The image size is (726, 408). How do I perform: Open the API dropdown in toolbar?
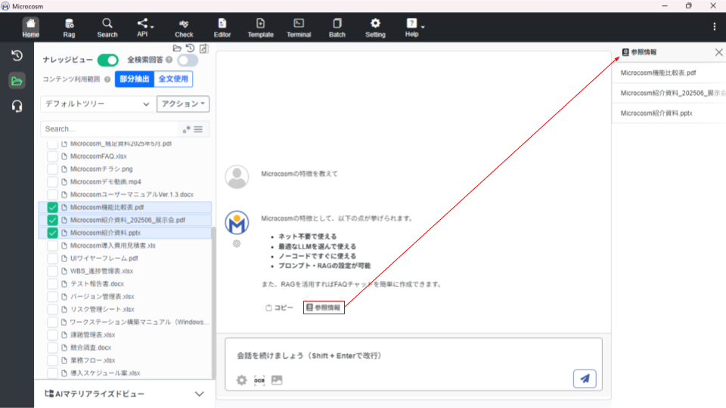(144, 28)
